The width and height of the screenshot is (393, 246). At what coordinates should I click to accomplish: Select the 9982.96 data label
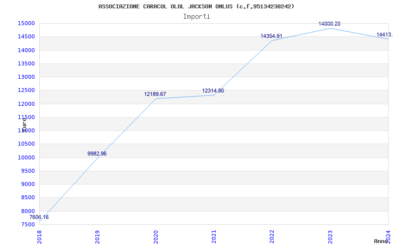[x=97, y=154]
